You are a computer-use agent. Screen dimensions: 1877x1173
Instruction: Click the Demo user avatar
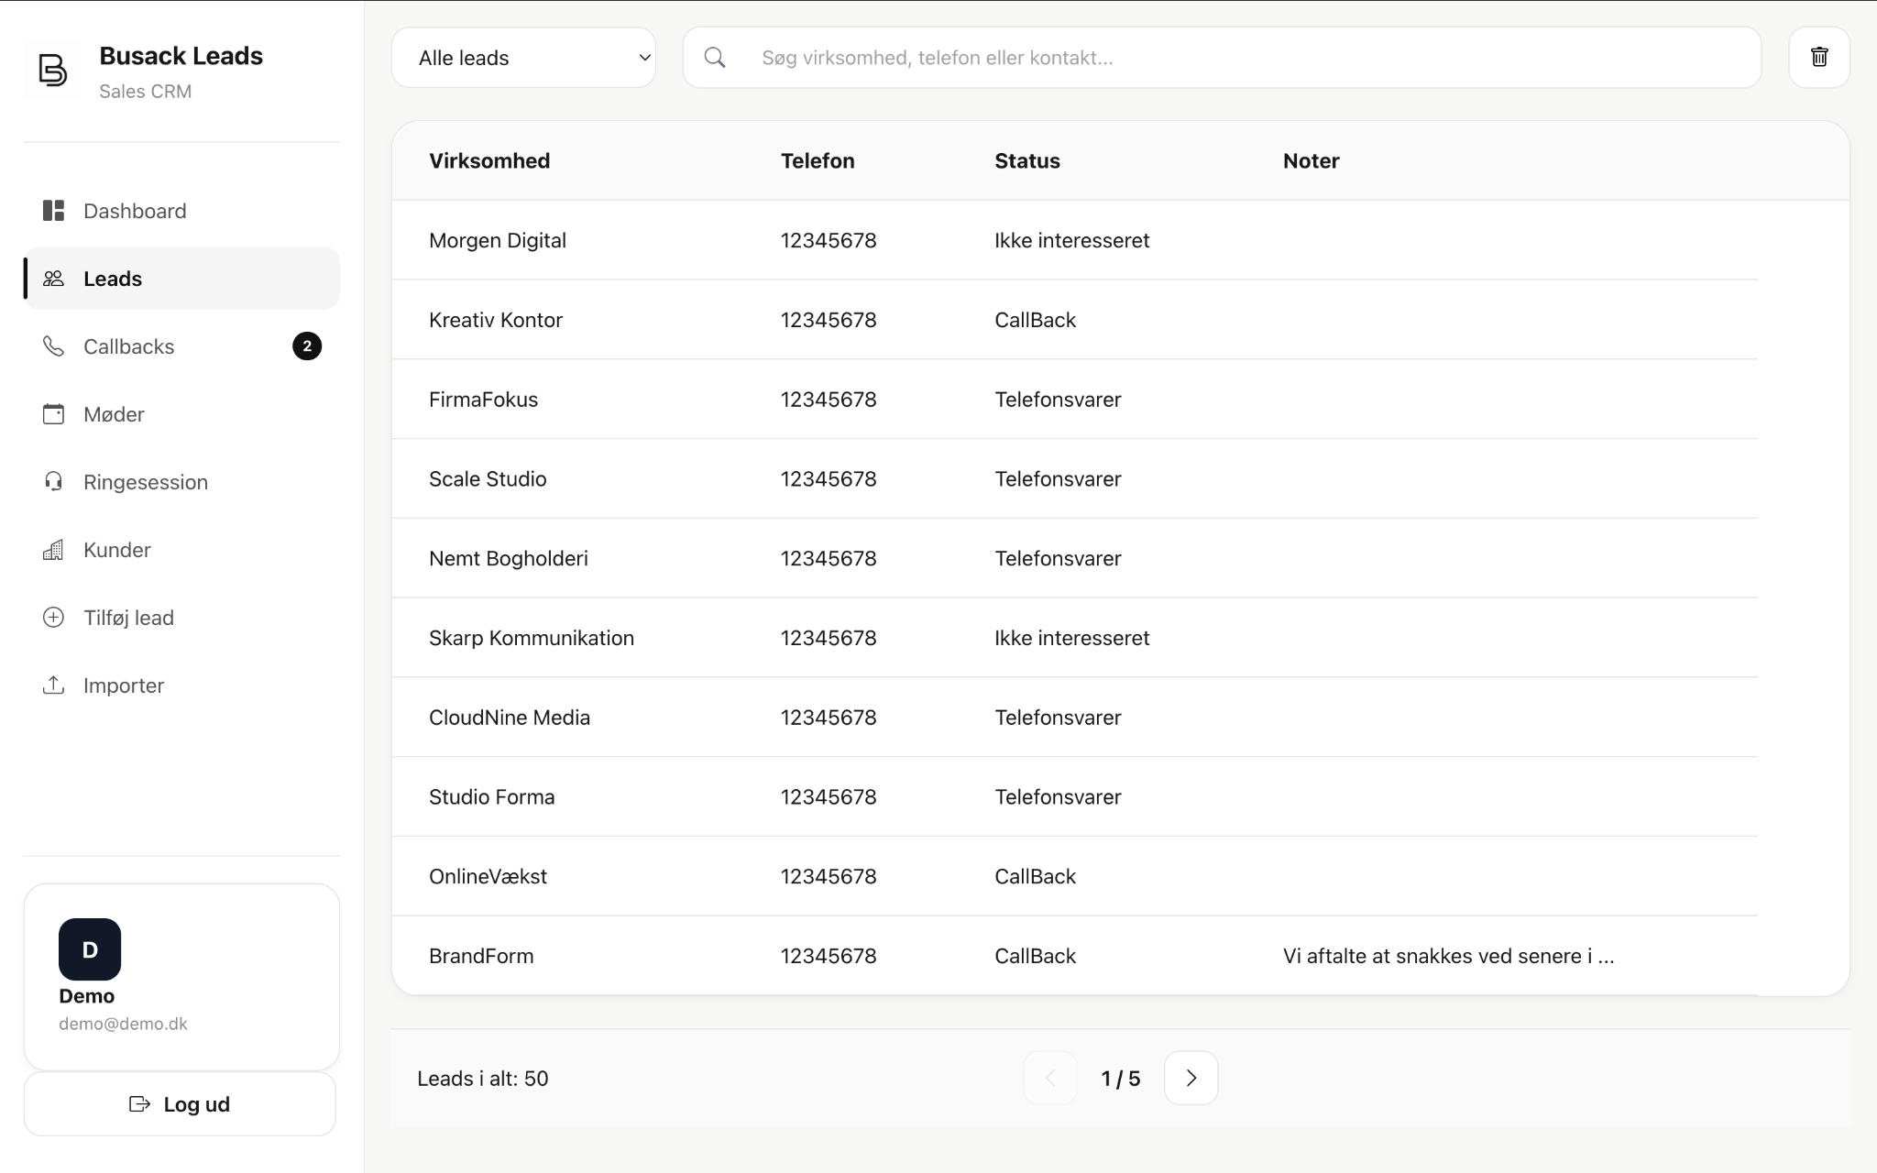[90, 949]
